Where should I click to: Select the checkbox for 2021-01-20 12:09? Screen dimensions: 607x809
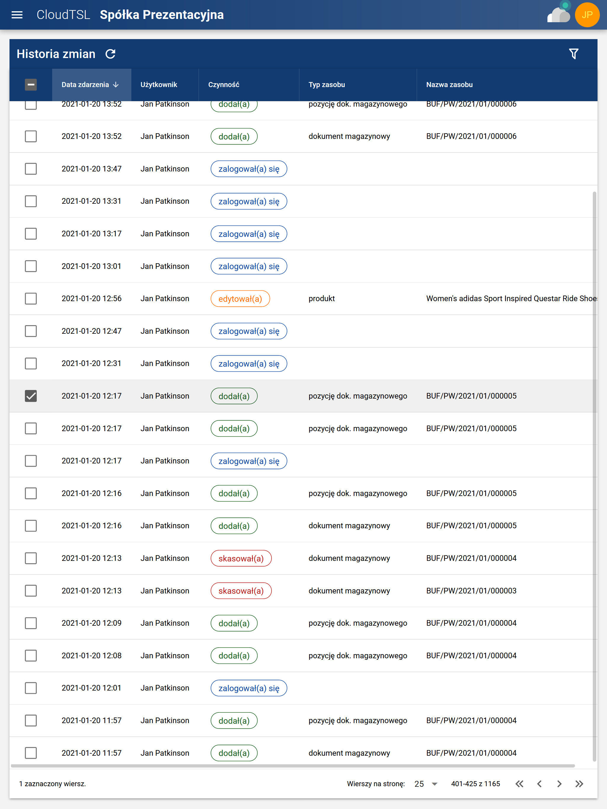click(31, 623)
